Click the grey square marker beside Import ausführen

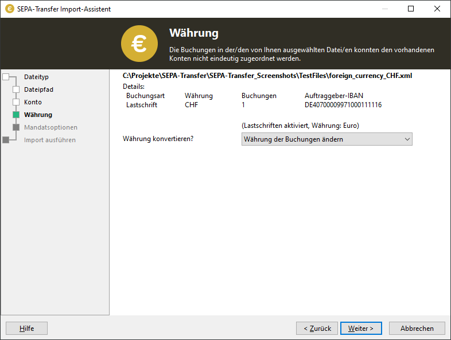6,140
